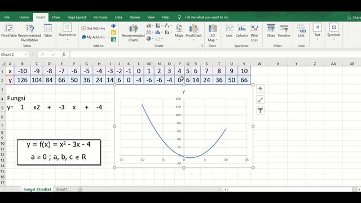Open Chart Styles brush button

pyautogui.click(x=260, y=100)
